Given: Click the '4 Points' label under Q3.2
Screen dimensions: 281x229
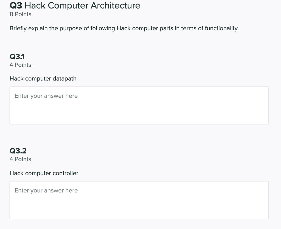Looking at the screenshot, I should [x=20, y=159].
